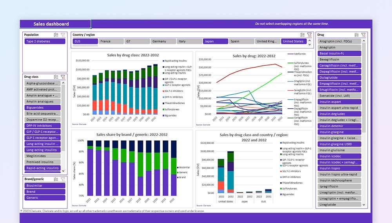Clear the Drug class slicer filter
Image resolution: width=392 pixels, height=223 pixels.
(x=63, y=77)
